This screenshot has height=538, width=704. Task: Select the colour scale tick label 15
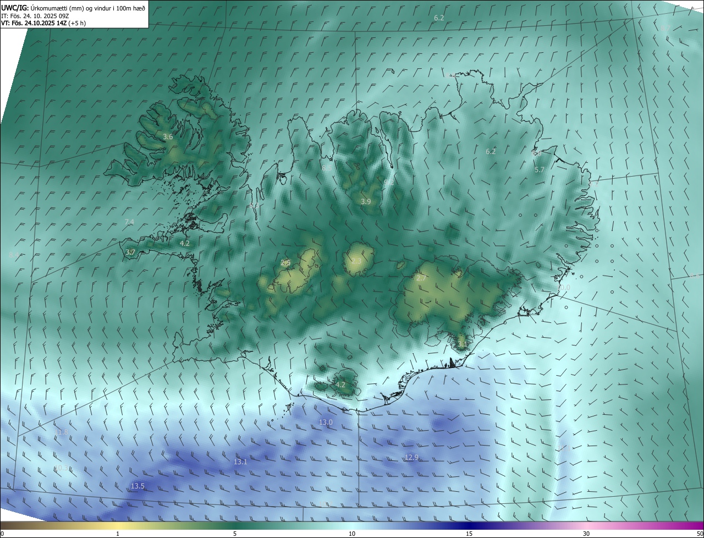click(469, 534)
